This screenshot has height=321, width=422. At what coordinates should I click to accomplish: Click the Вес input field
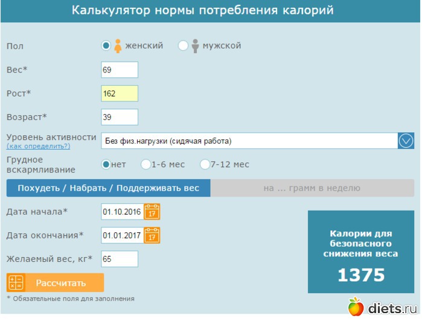click(120, 70)
